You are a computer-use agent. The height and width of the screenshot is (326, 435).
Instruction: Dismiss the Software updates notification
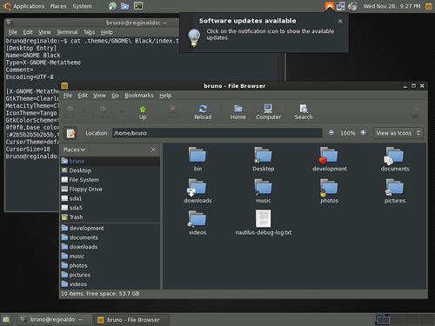click(340, 21)
